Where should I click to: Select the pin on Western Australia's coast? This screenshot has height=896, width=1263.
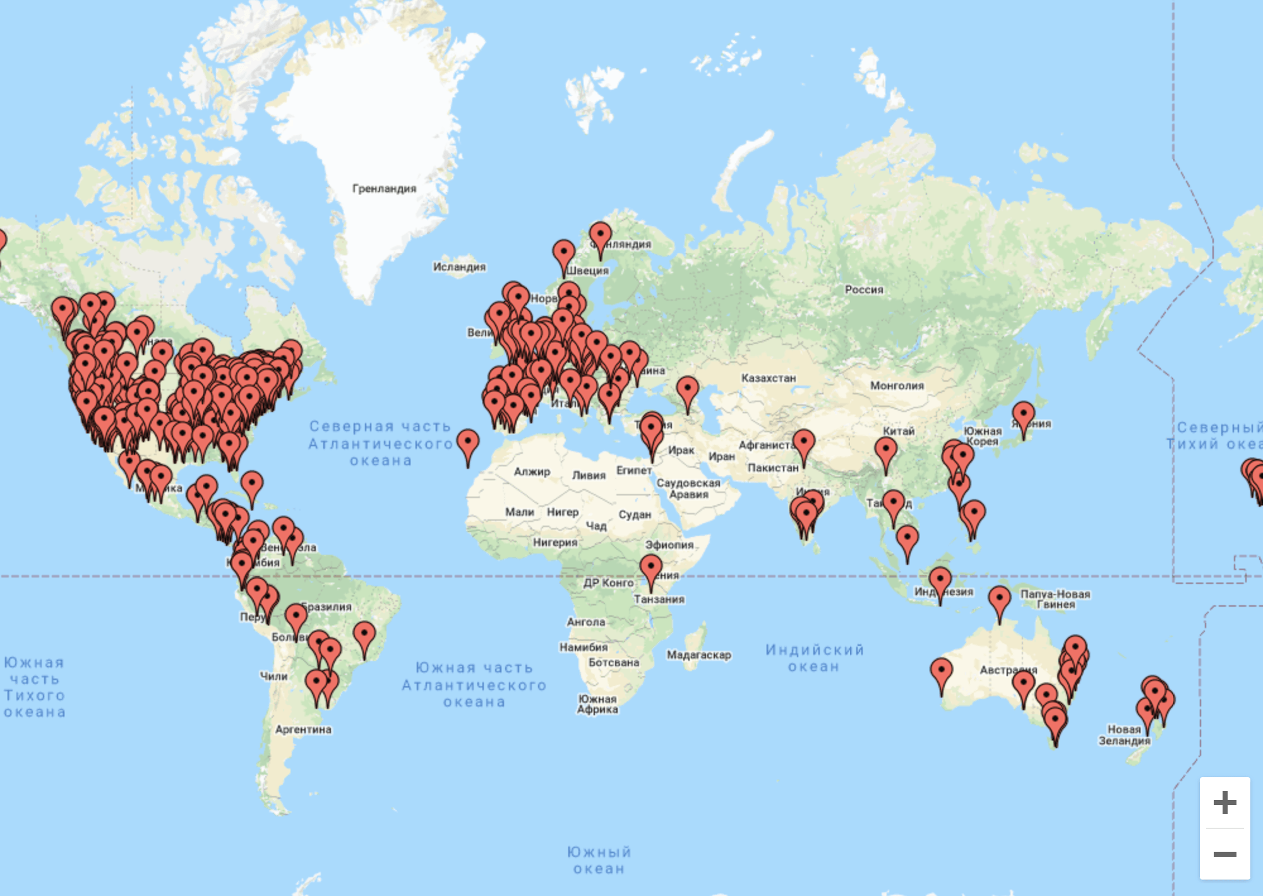coord(942,676)
